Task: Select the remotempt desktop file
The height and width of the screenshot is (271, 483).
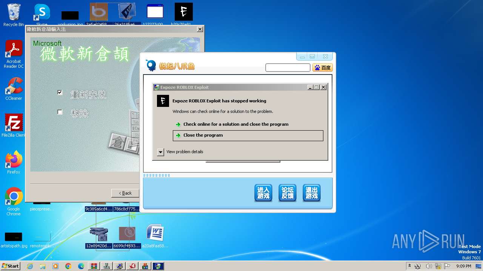Action: tap(42, 240)
